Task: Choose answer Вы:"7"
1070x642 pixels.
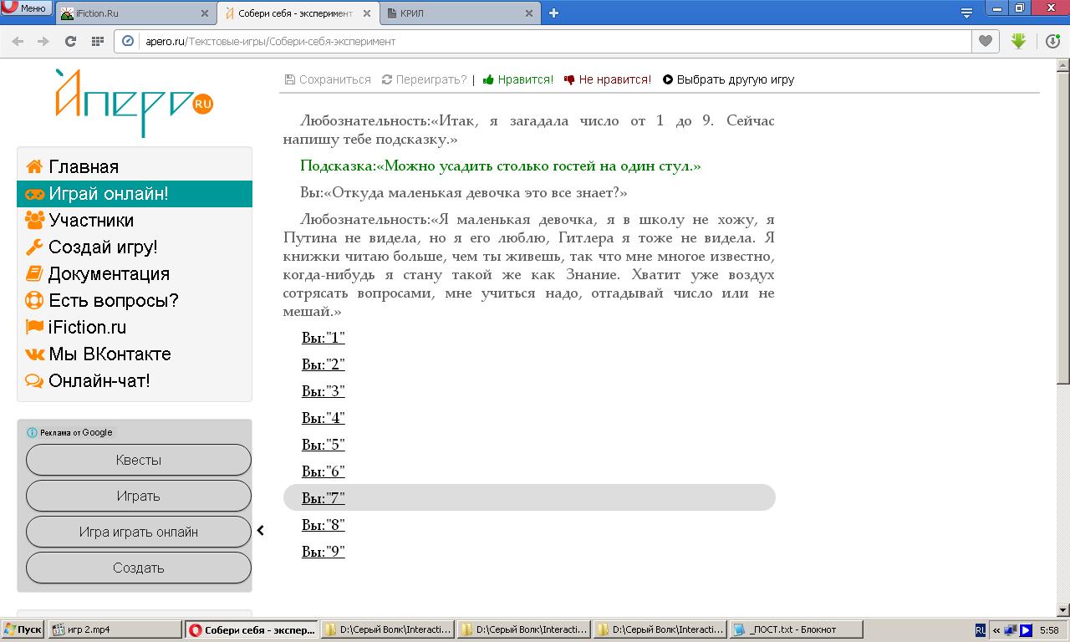Action: click(x=324, y=498)
